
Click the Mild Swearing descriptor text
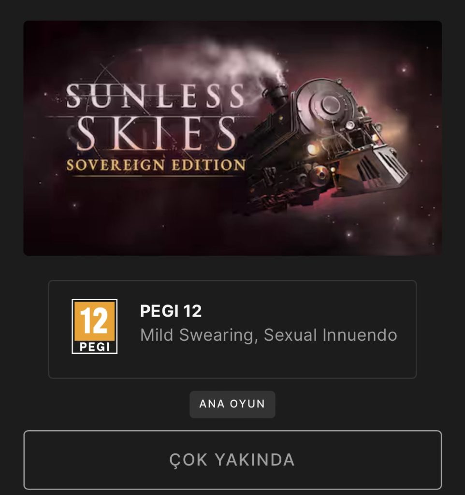click(x=197, y=335)
